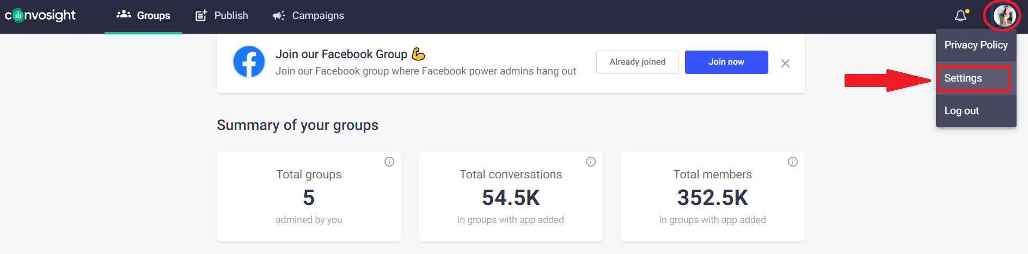Select Privacy Policy from the menu
Screen dimensions: 1028x254
[x=976, y=45]
